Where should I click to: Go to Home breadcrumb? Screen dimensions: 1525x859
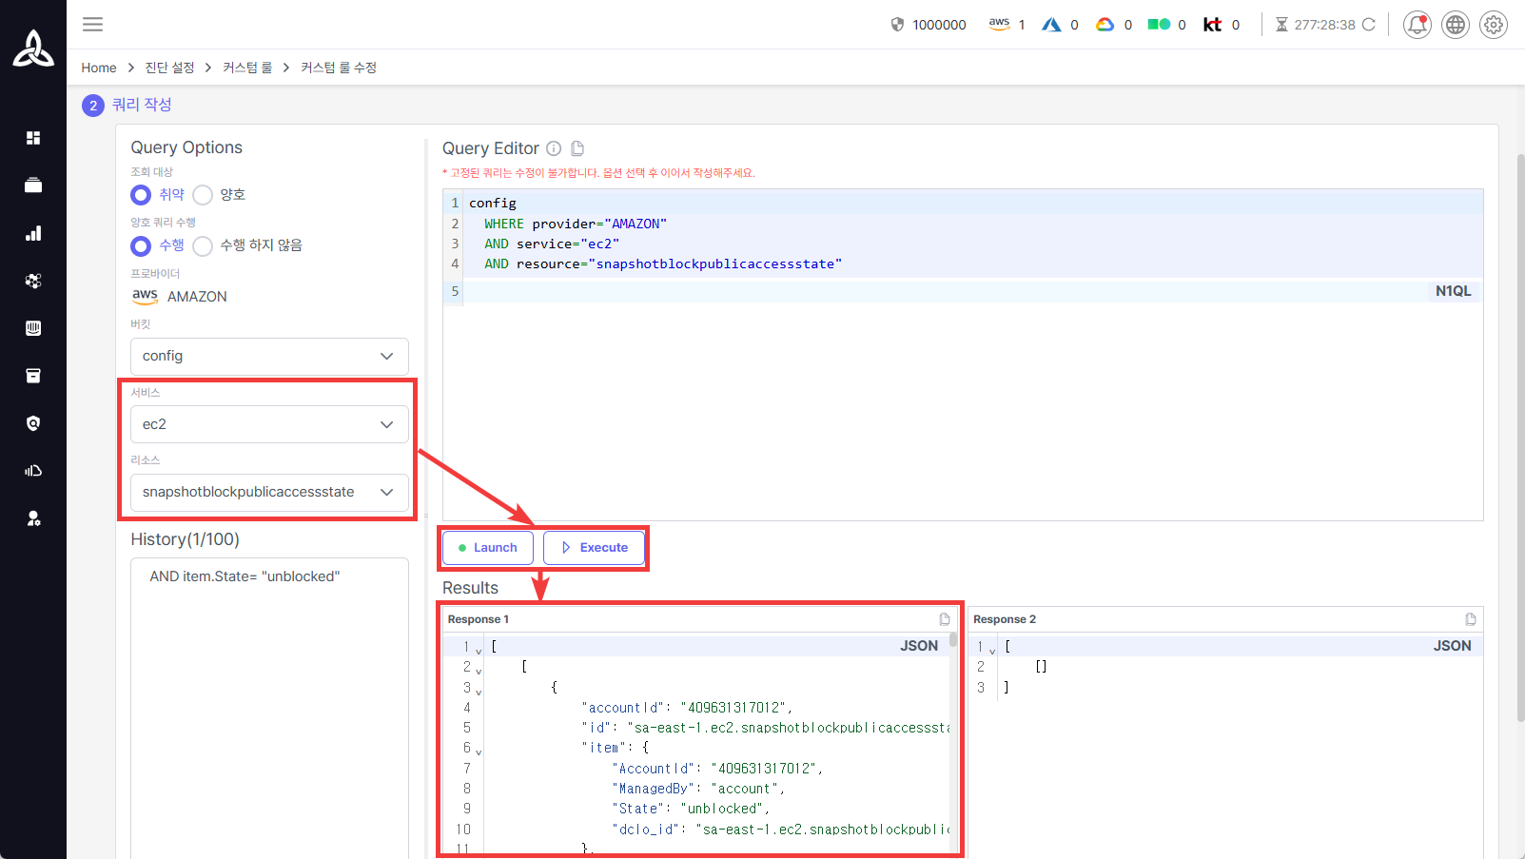[x=99, y=68]
